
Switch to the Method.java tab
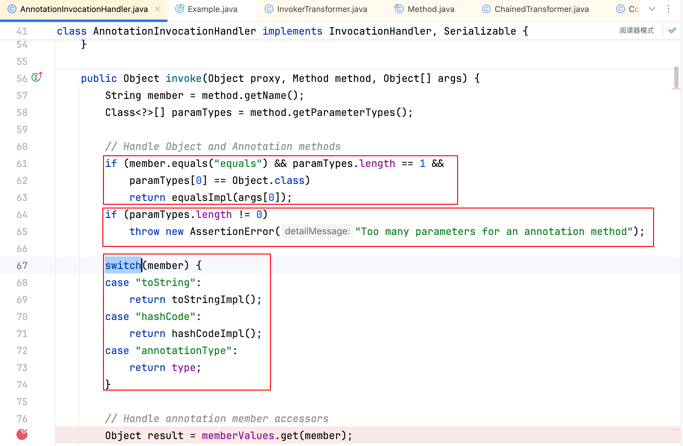pos(431,9)
